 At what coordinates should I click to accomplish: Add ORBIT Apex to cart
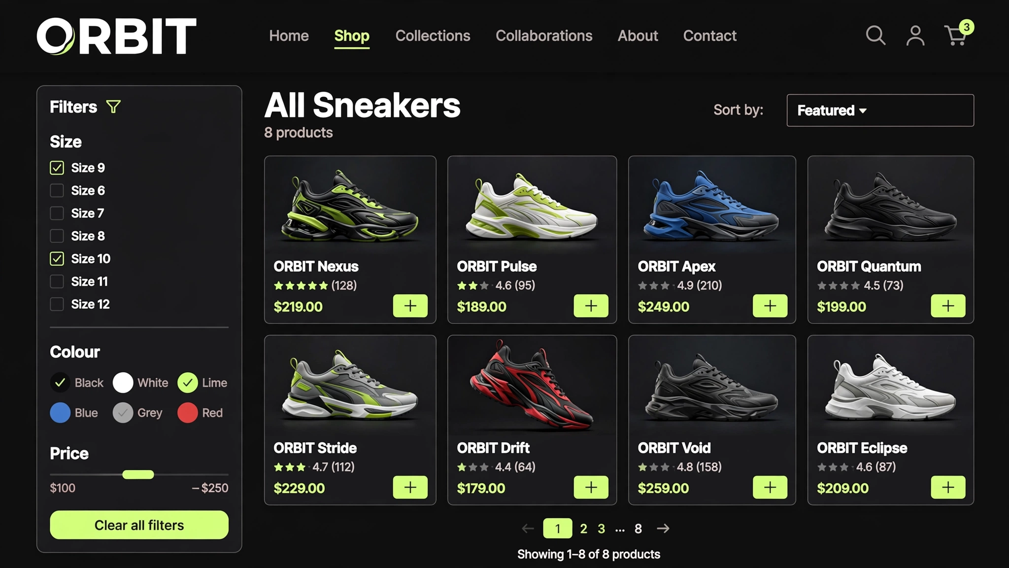click(770, 306)
